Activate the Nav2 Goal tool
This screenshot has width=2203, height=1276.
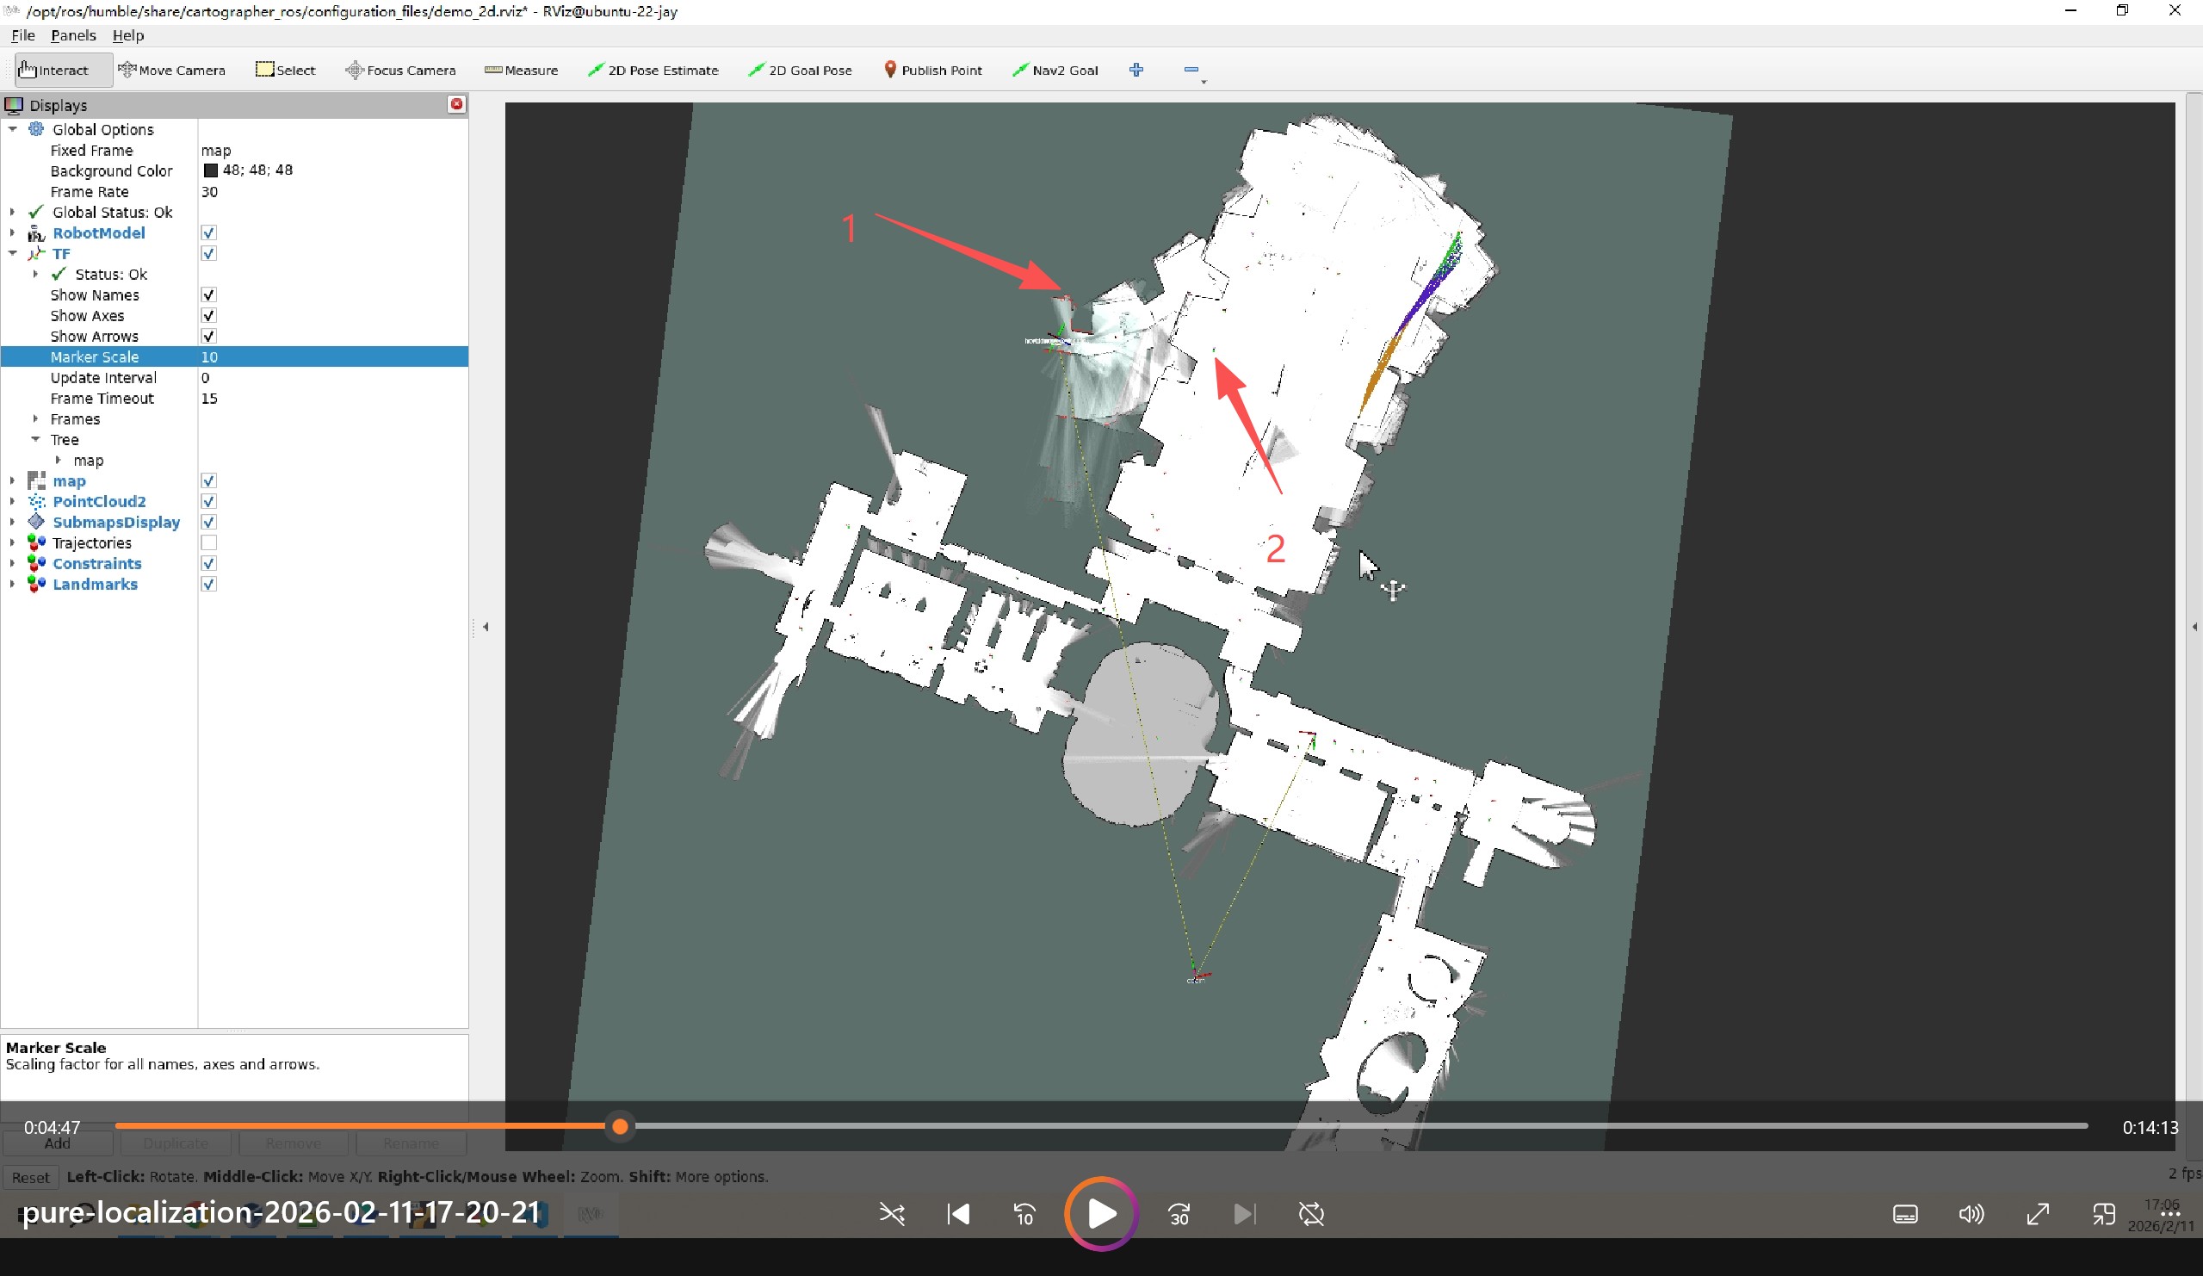(1055, 70)
